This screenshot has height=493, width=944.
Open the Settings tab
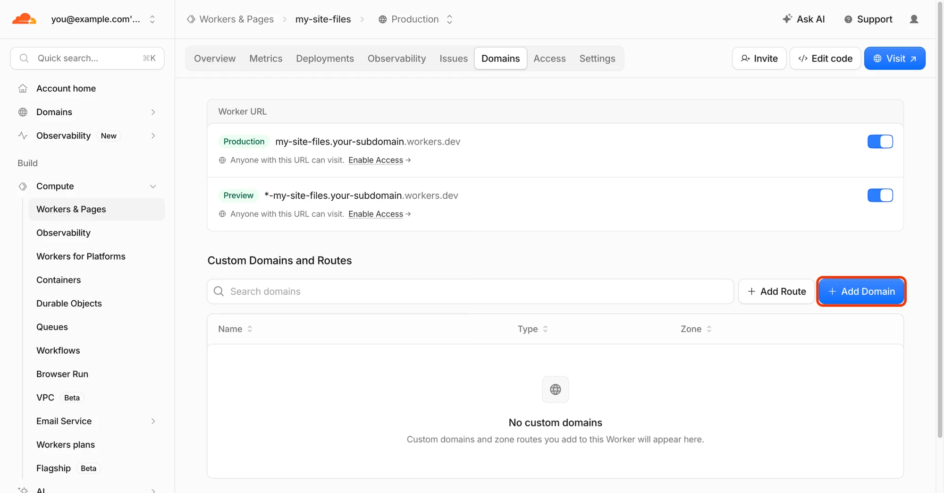[x=597, y=58]
